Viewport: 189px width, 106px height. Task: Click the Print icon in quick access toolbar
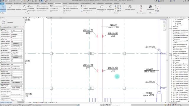[x=22, y=1]
